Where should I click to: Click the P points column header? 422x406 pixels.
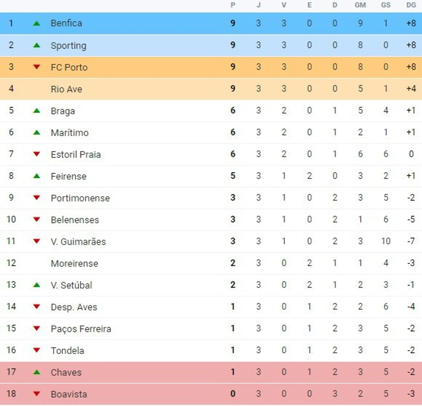tap(233, 5)
